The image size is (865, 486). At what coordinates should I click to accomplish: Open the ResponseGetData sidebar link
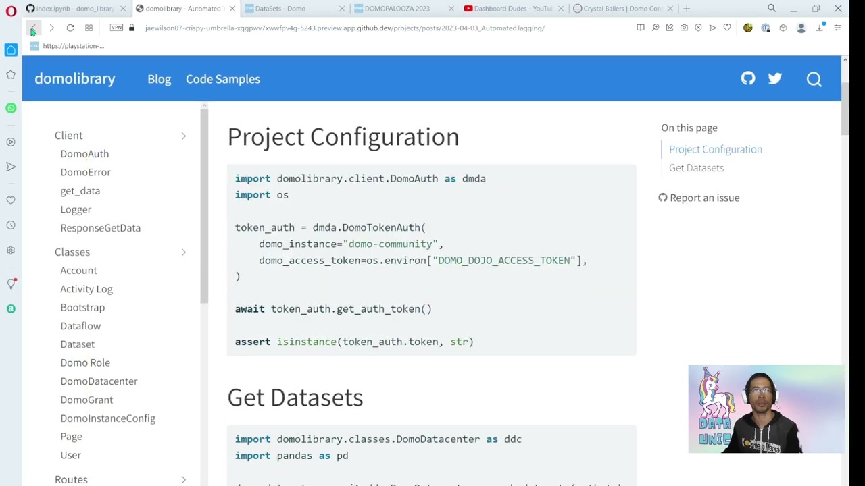(100, 228)
